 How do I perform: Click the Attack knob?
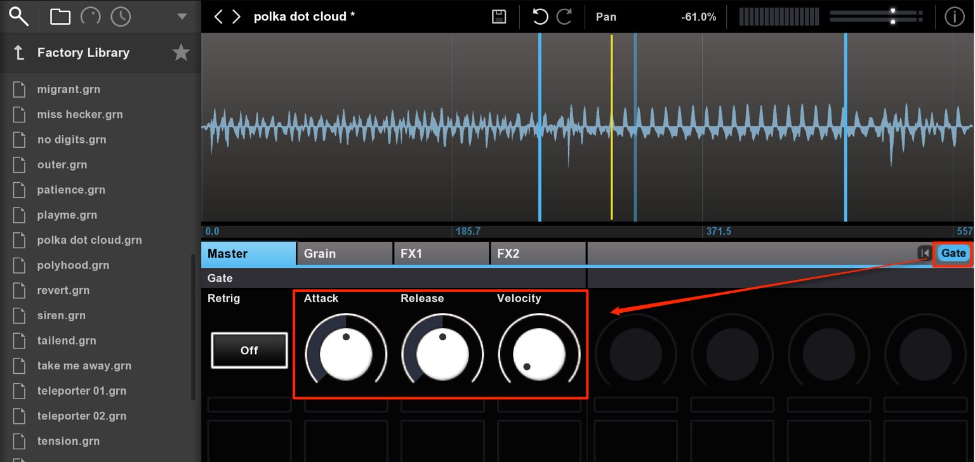point(346,354)
